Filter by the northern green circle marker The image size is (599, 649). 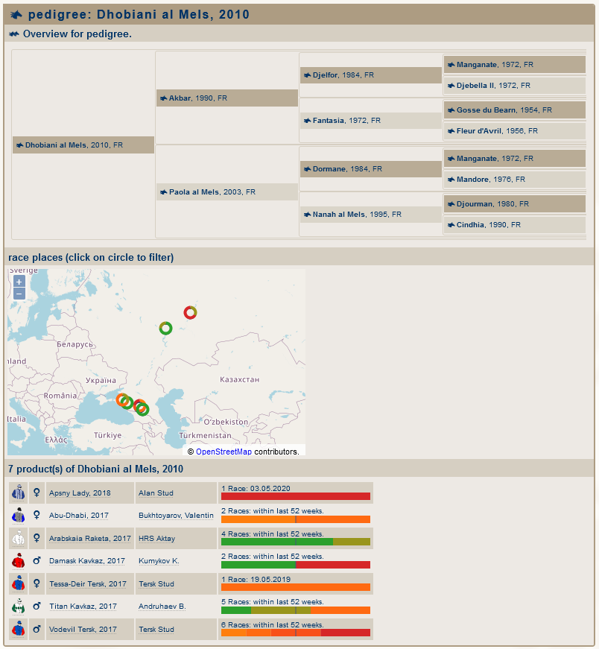(165, 328)
